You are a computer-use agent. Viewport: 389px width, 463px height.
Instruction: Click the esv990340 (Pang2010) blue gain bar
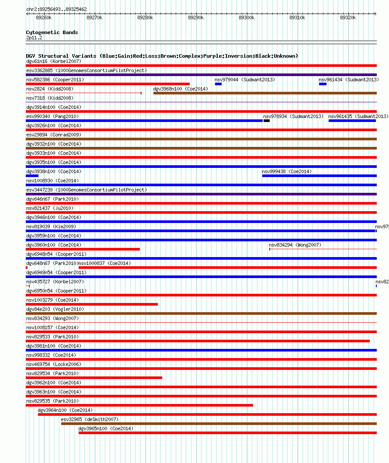144,121
